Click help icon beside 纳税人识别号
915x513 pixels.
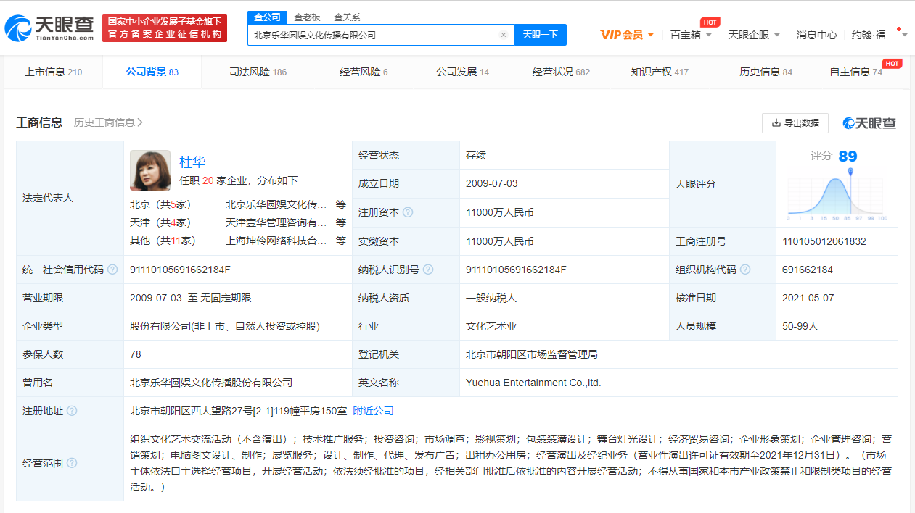pyautogui.click(x=428, y=270)
